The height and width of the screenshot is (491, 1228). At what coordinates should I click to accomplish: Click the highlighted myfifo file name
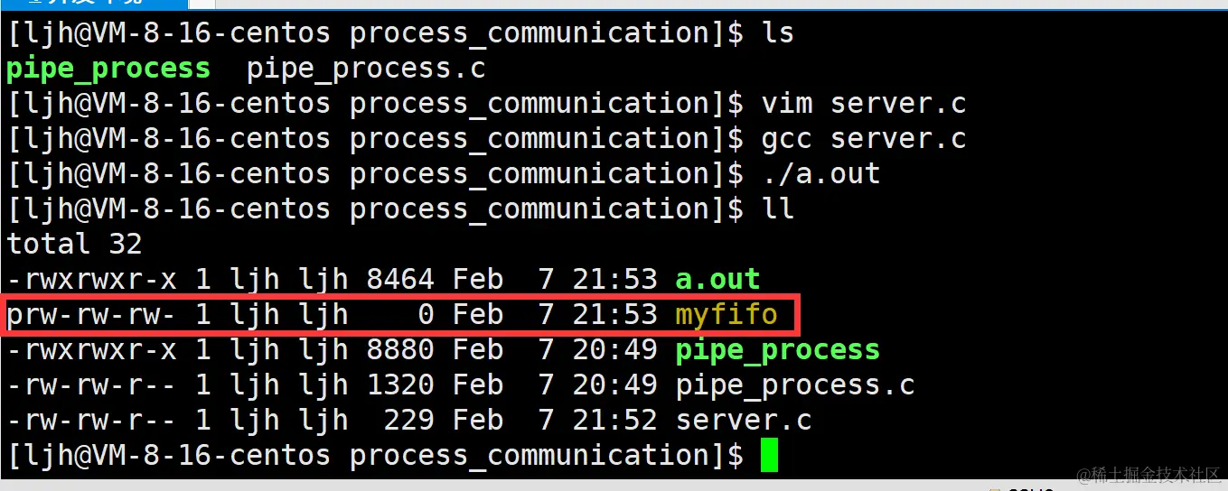(x=726, y=314)
